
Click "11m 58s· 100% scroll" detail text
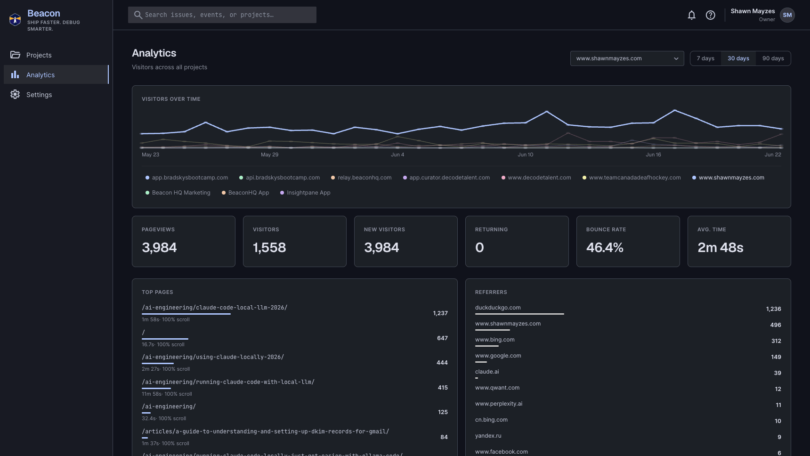167,394
